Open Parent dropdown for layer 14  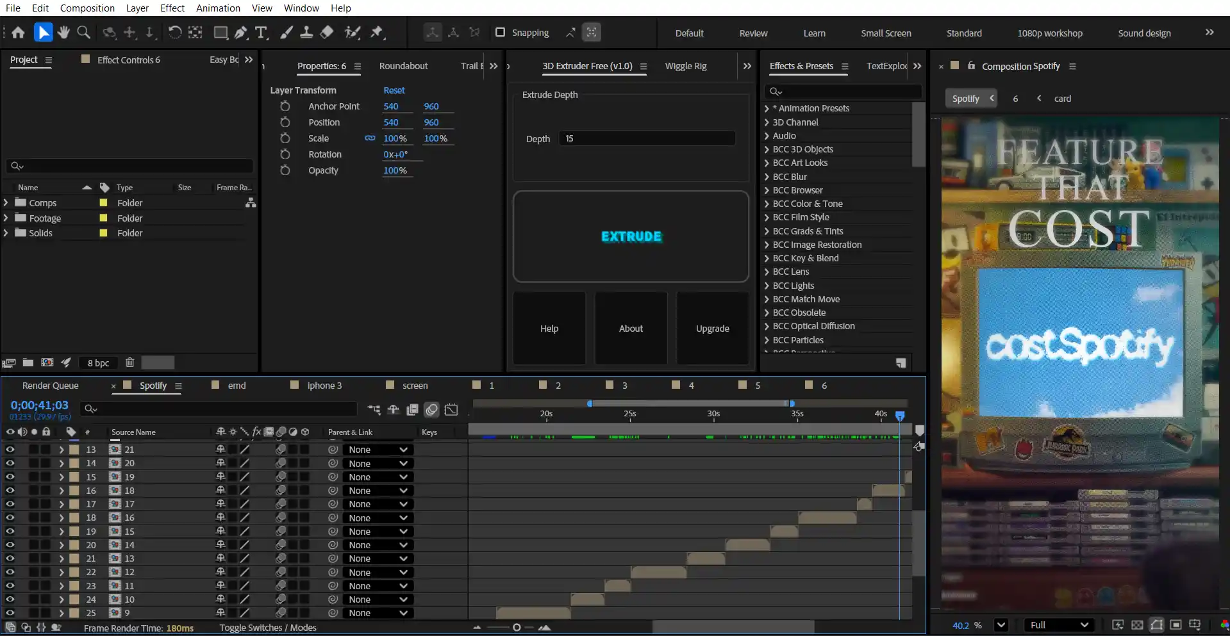378,464
